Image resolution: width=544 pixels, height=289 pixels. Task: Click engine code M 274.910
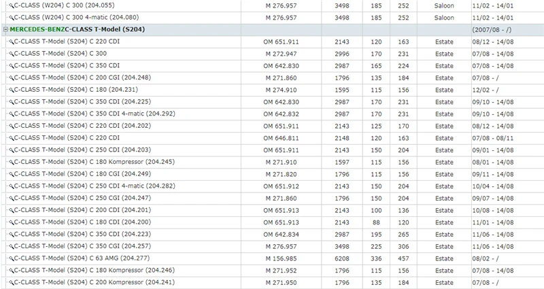pos(281,90)
